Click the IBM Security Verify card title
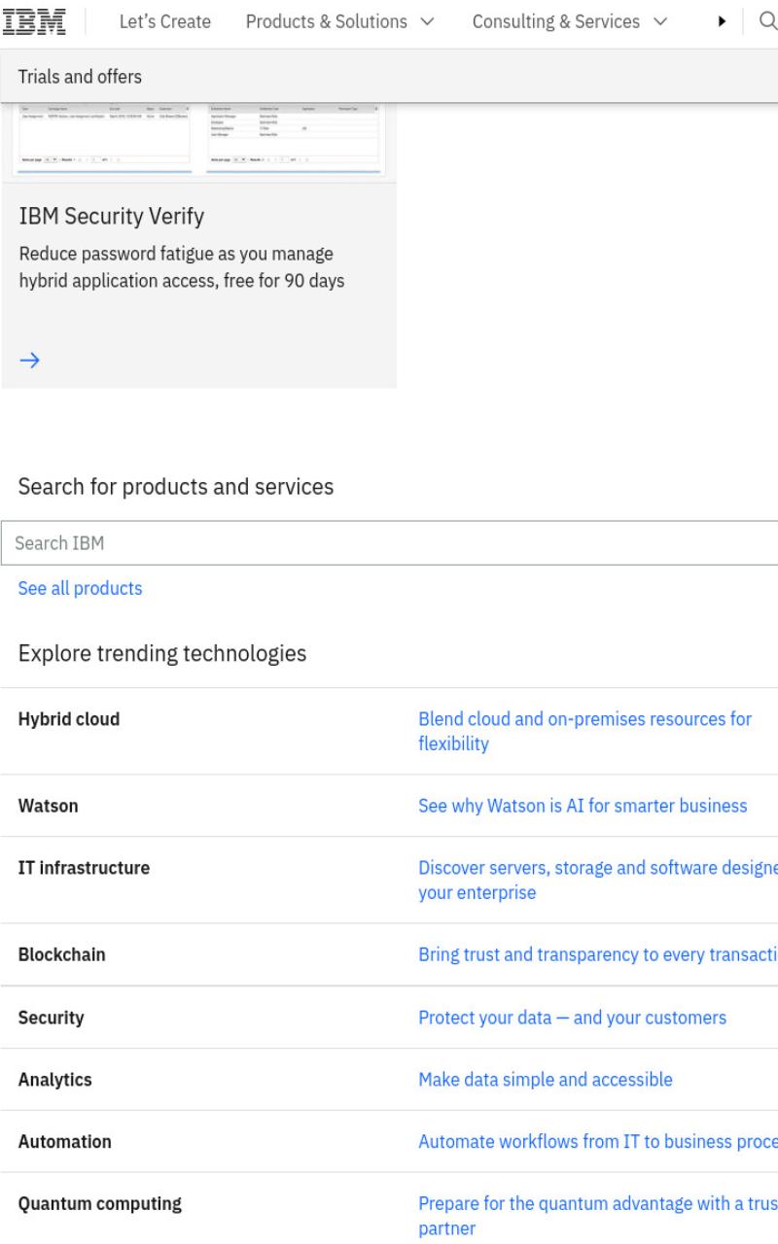The width and height of the screenshot is (778, 1244). pyautogui.click(x=111, y=217)
